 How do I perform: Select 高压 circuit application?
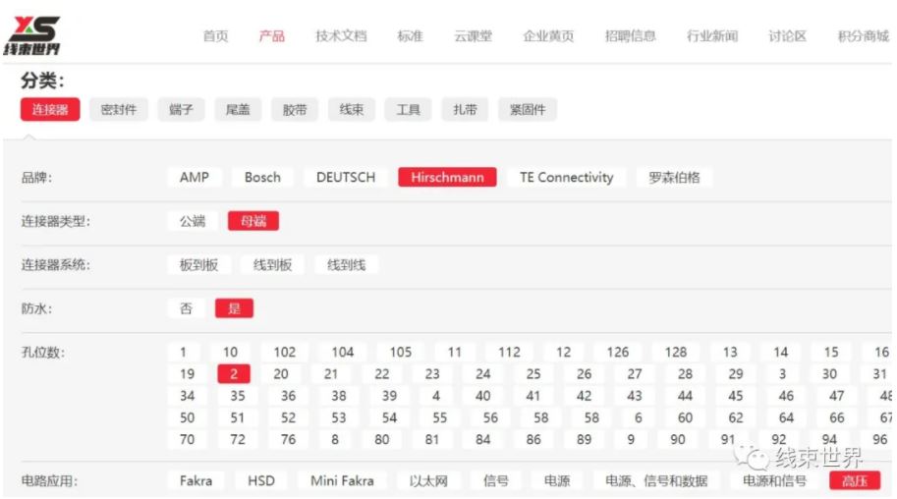click(854, 481)
